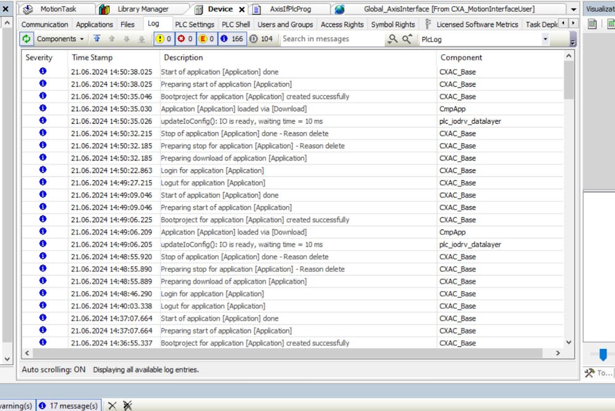615x411 pixels.
Task: Click the second search icon beside PlcLog
Action: coord(408,39)
